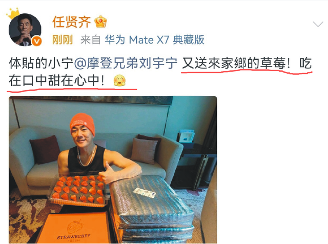
Task: Open @摩登兄弟刘宇宁 mention link
Action: click(126, 63)
